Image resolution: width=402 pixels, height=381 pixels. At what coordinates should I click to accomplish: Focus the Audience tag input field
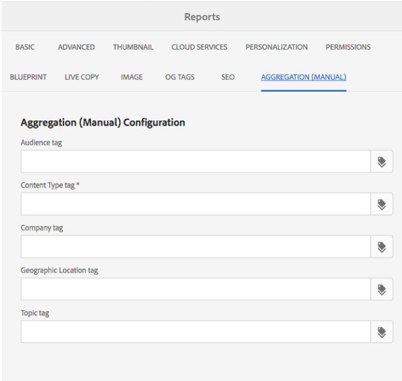(195, 161)
